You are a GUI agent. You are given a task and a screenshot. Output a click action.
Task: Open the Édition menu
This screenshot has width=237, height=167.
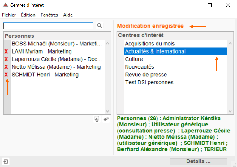[x=28, y=15]
